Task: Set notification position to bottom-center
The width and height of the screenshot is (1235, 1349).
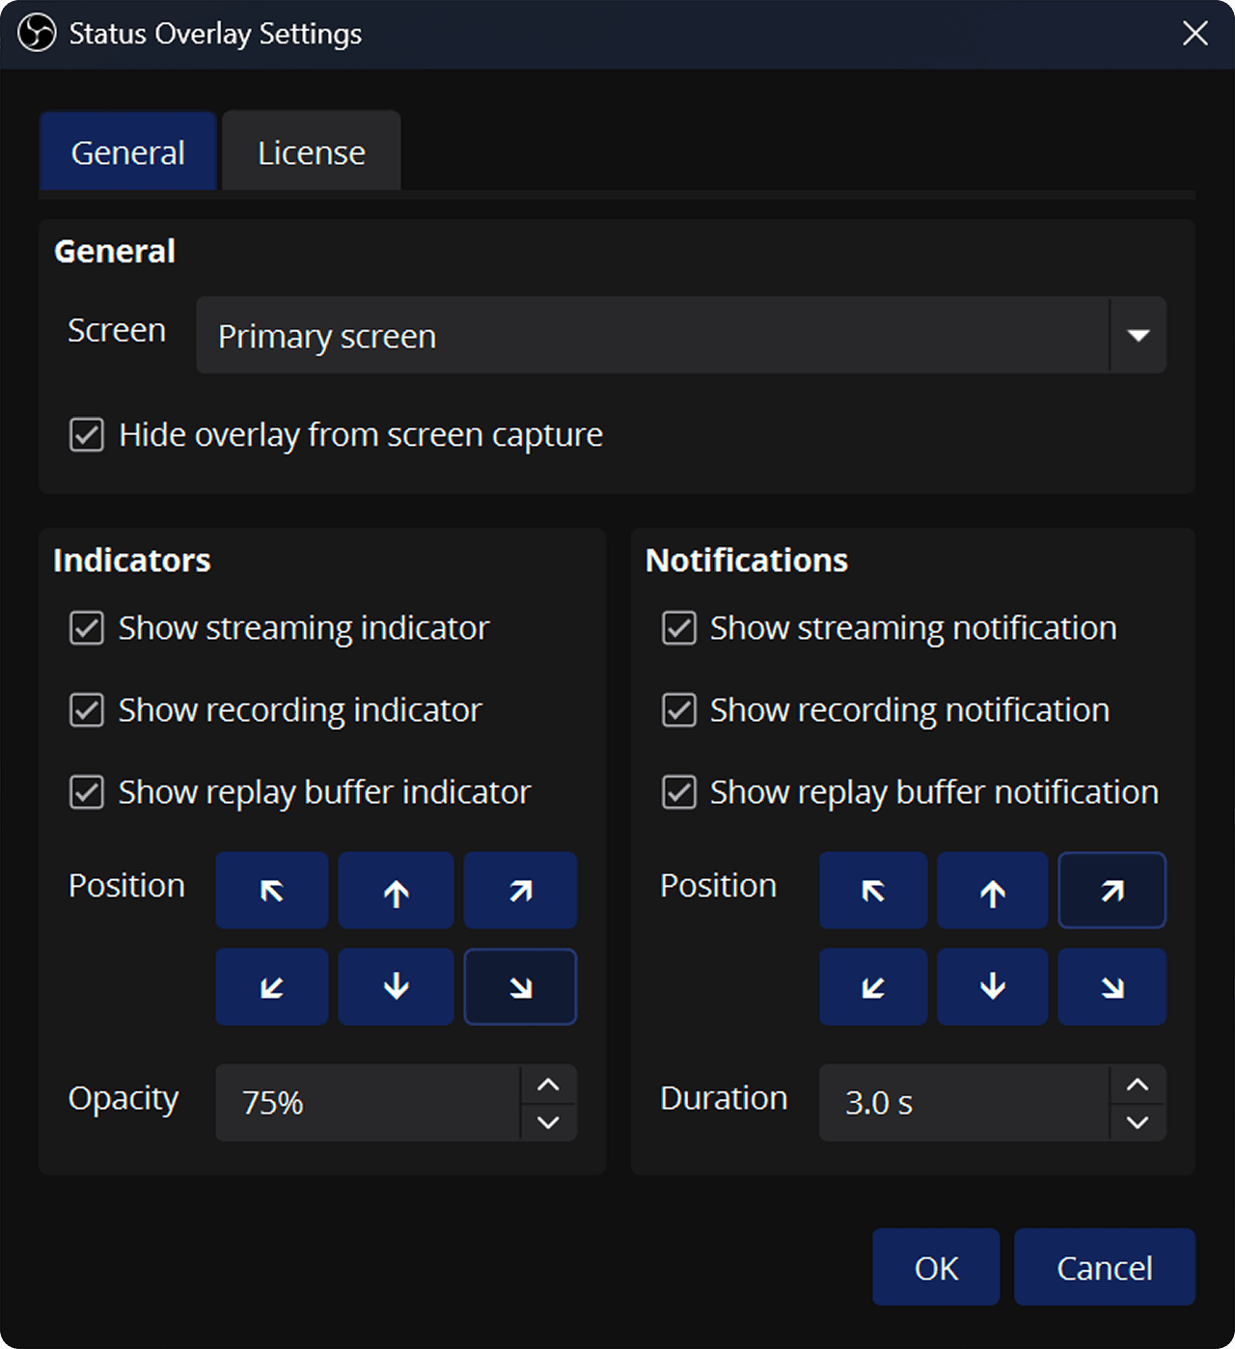Action: click(x=993, y=987)
